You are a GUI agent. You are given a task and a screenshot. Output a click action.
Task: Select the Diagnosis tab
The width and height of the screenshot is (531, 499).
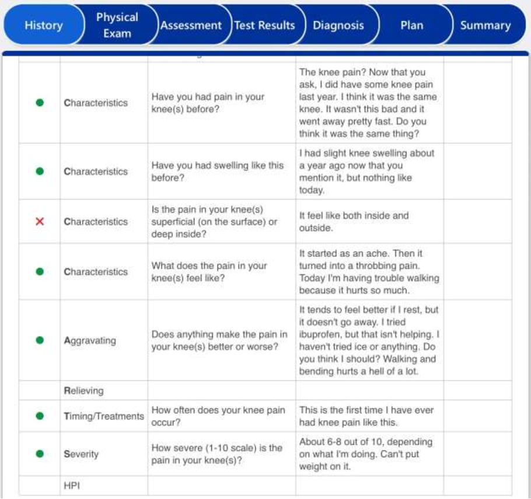[x=338, y=26]
